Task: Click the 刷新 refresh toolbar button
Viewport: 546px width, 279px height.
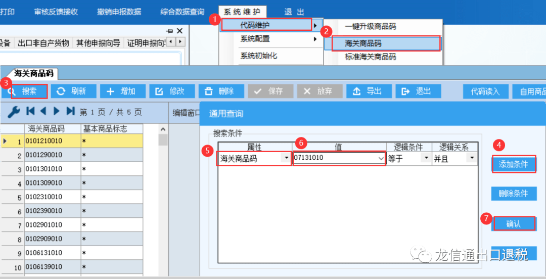Action: coord(73,91)
